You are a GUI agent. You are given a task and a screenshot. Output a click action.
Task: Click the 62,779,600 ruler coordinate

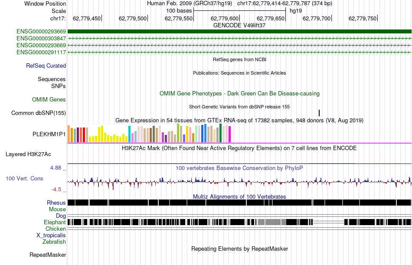(225, 18)
